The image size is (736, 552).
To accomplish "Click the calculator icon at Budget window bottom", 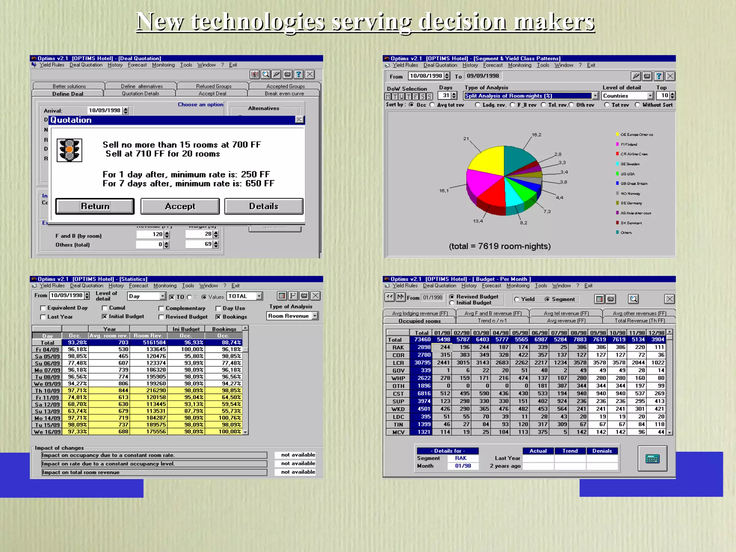I will point(652,459).
